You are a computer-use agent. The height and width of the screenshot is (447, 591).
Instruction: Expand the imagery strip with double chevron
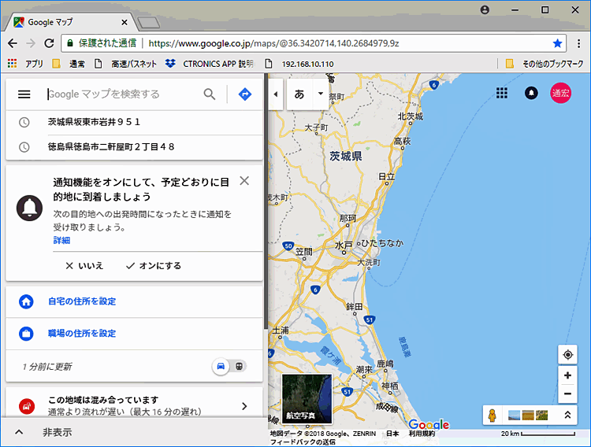click(567, 415)
